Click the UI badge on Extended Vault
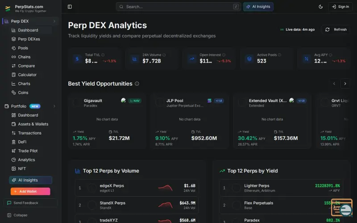This screenshot has width=357, height=223. tap(301, 101)
